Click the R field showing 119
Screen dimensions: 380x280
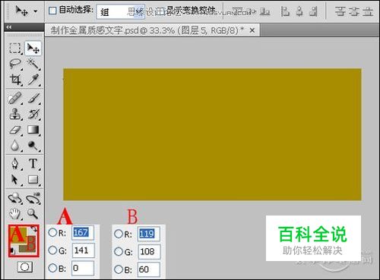[x=149, y=234]
